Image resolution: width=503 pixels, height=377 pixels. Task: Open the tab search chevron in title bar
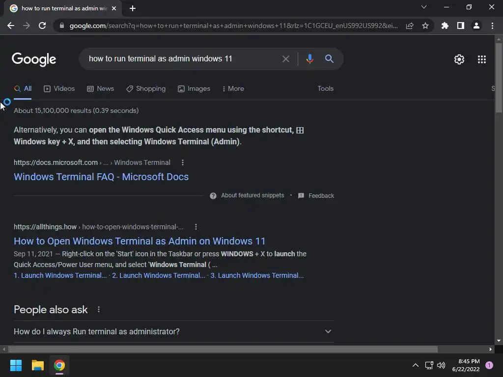click(x=424, y=7)
